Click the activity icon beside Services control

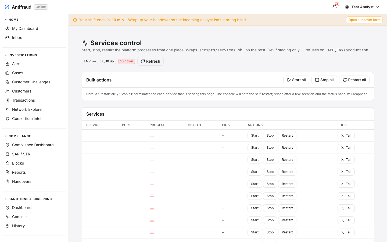click(x=85, y=43)
